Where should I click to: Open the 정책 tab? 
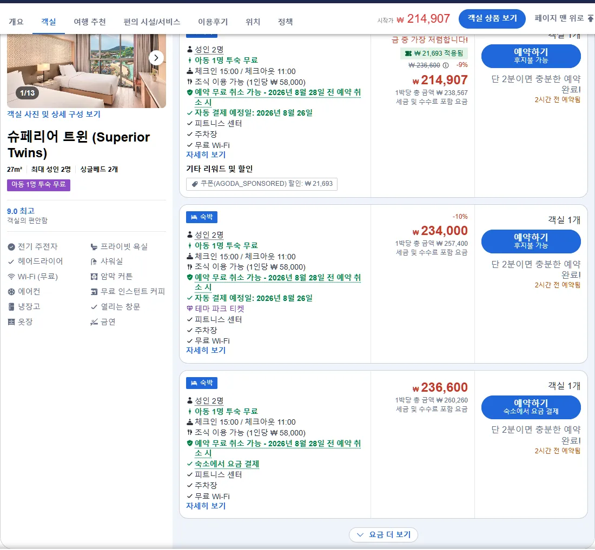286,22
